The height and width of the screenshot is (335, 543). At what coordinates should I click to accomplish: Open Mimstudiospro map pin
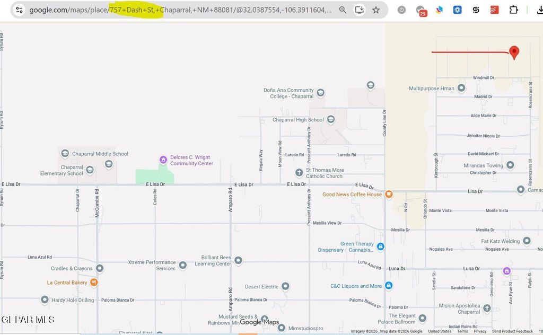(x=282, y=328)
